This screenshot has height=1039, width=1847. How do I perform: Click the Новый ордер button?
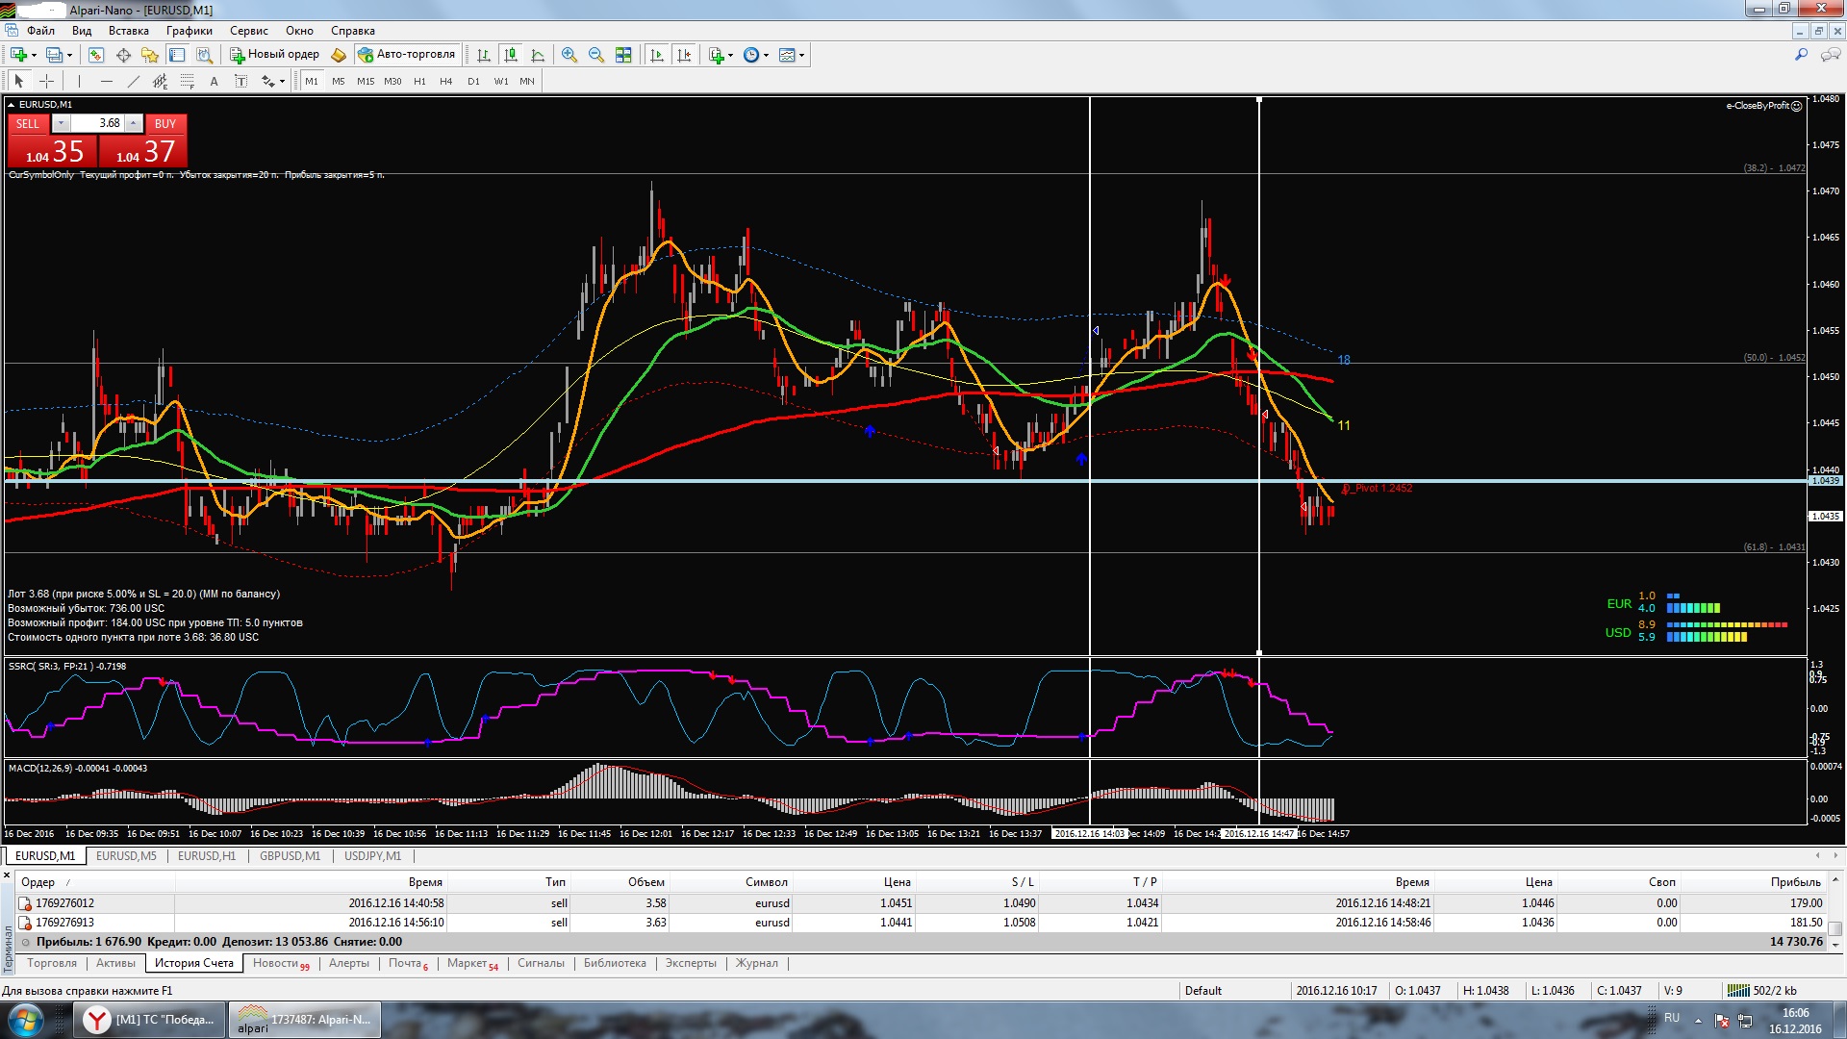click(x=274, y=55)
